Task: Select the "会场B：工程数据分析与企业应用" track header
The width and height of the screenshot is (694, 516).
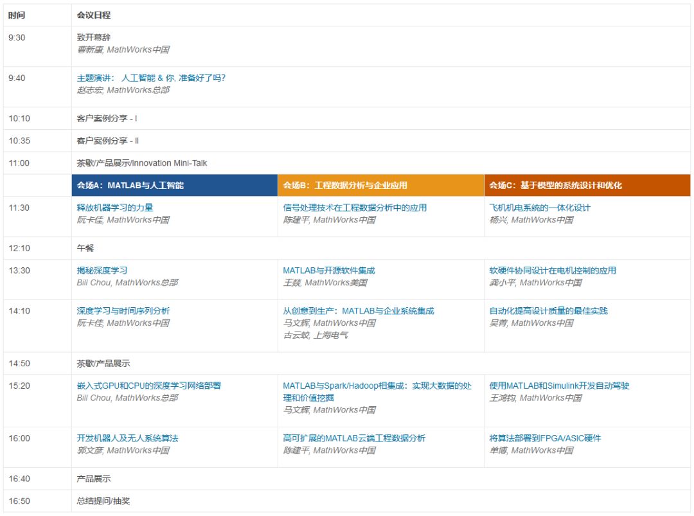Action: (381, 186)
